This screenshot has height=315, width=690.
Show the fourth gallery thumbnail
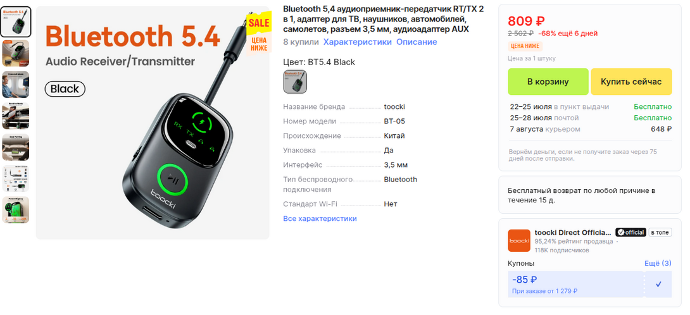pos(15,116)
